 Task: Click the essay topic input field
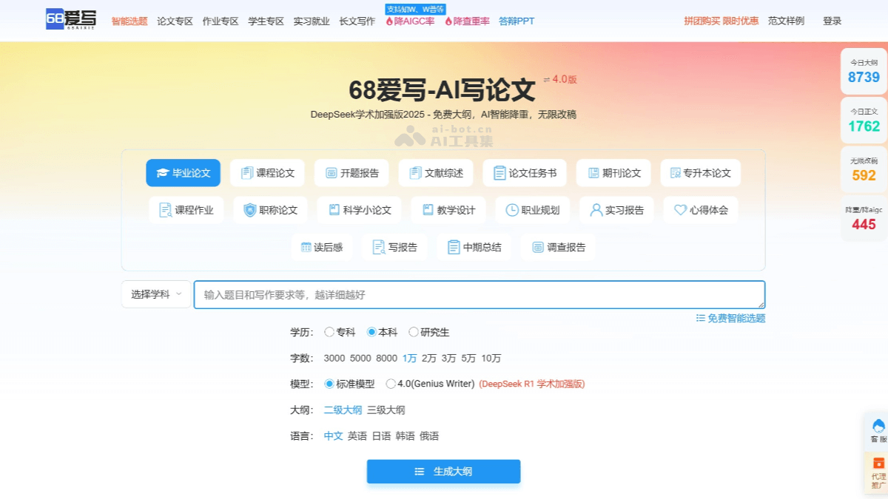click(480, 293)
